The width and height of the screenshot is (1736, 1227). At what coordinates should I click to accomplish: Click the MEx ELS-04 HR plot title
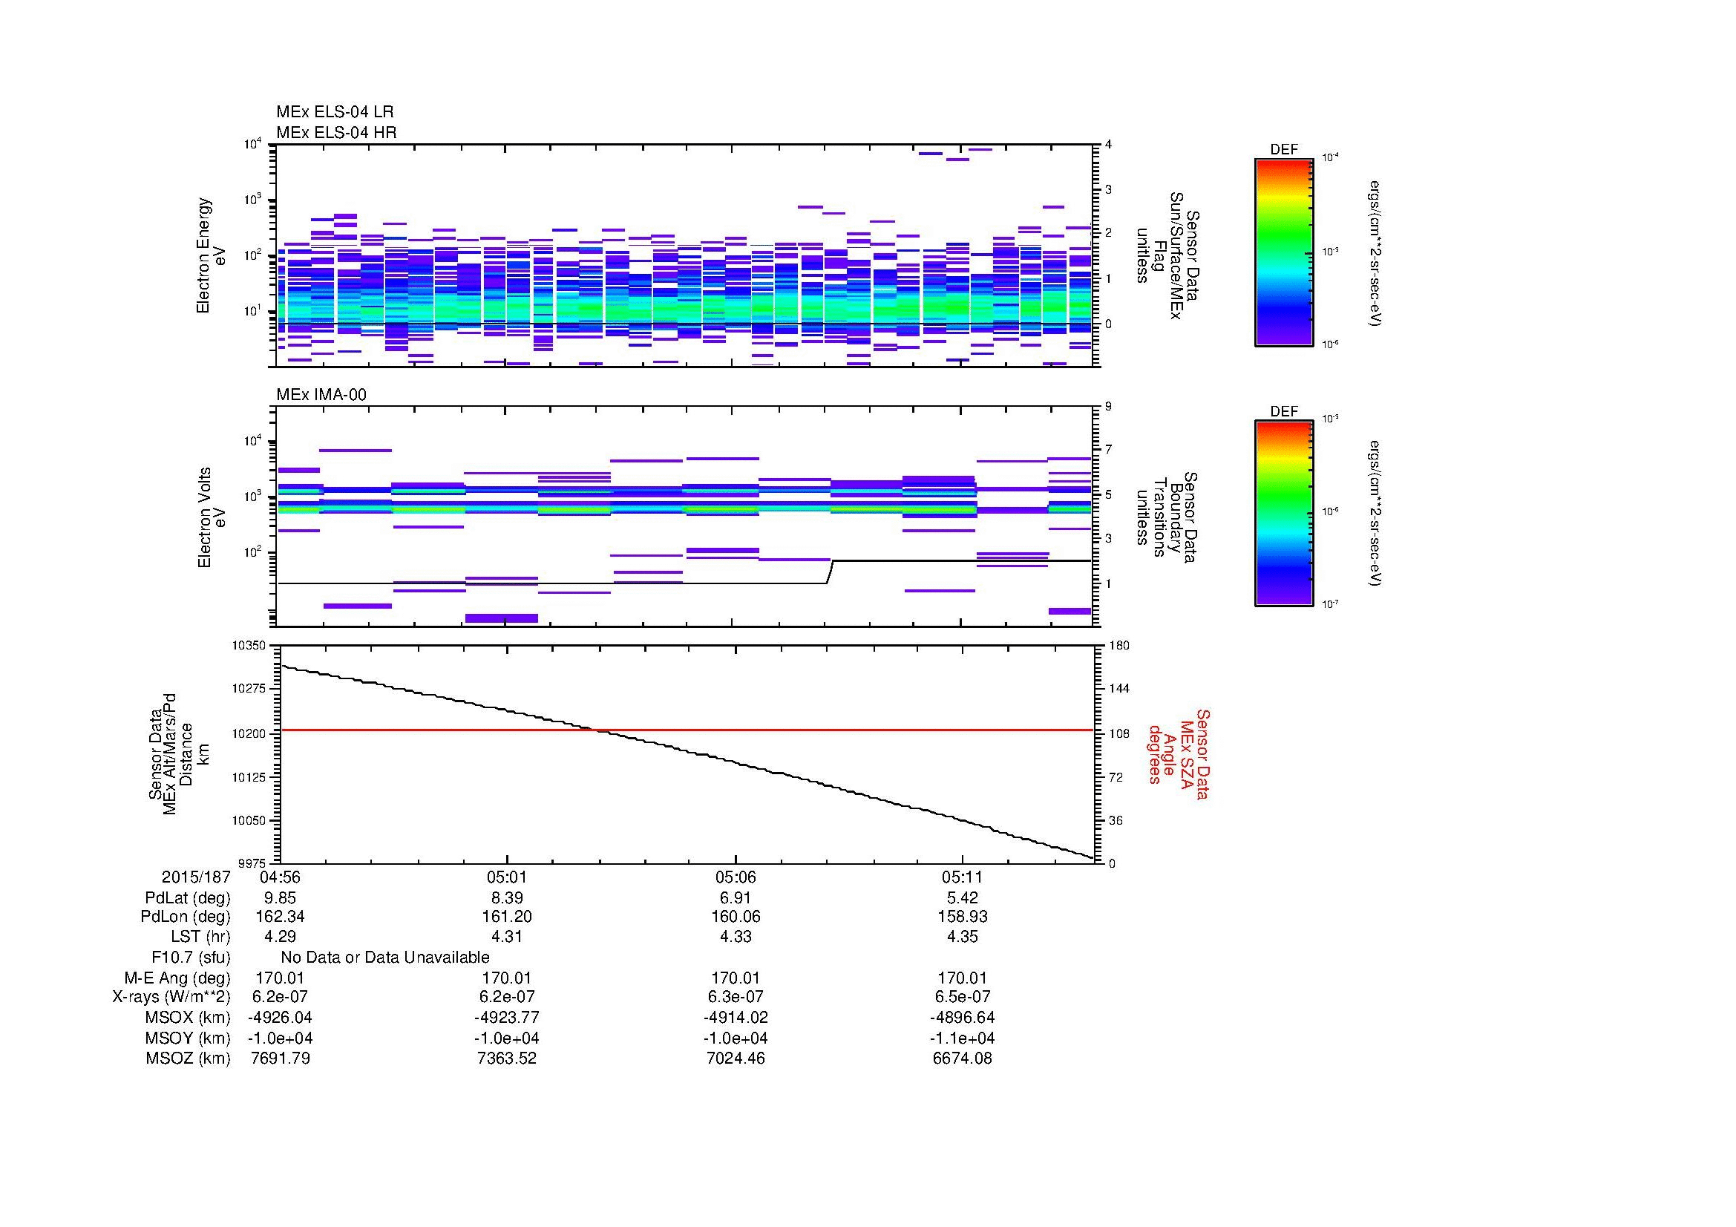pos(336,133)
